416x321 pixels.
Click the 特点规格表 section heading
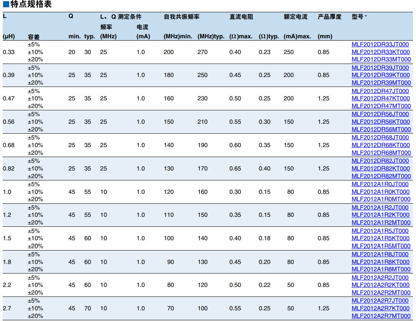(31, 4)
